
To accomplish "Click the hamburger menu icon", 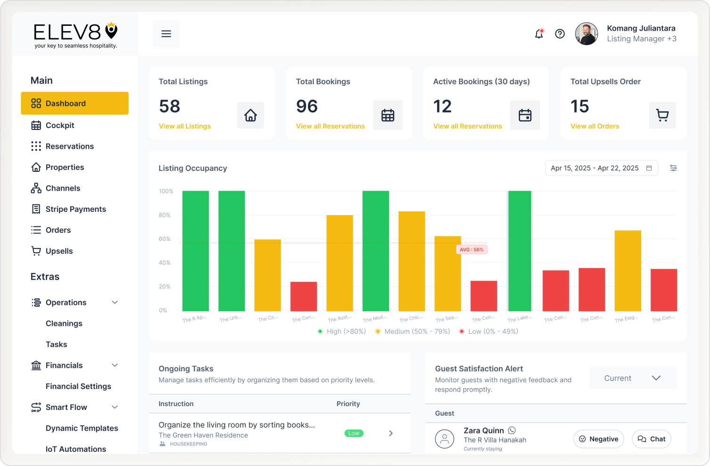I will tap(166, 34).
